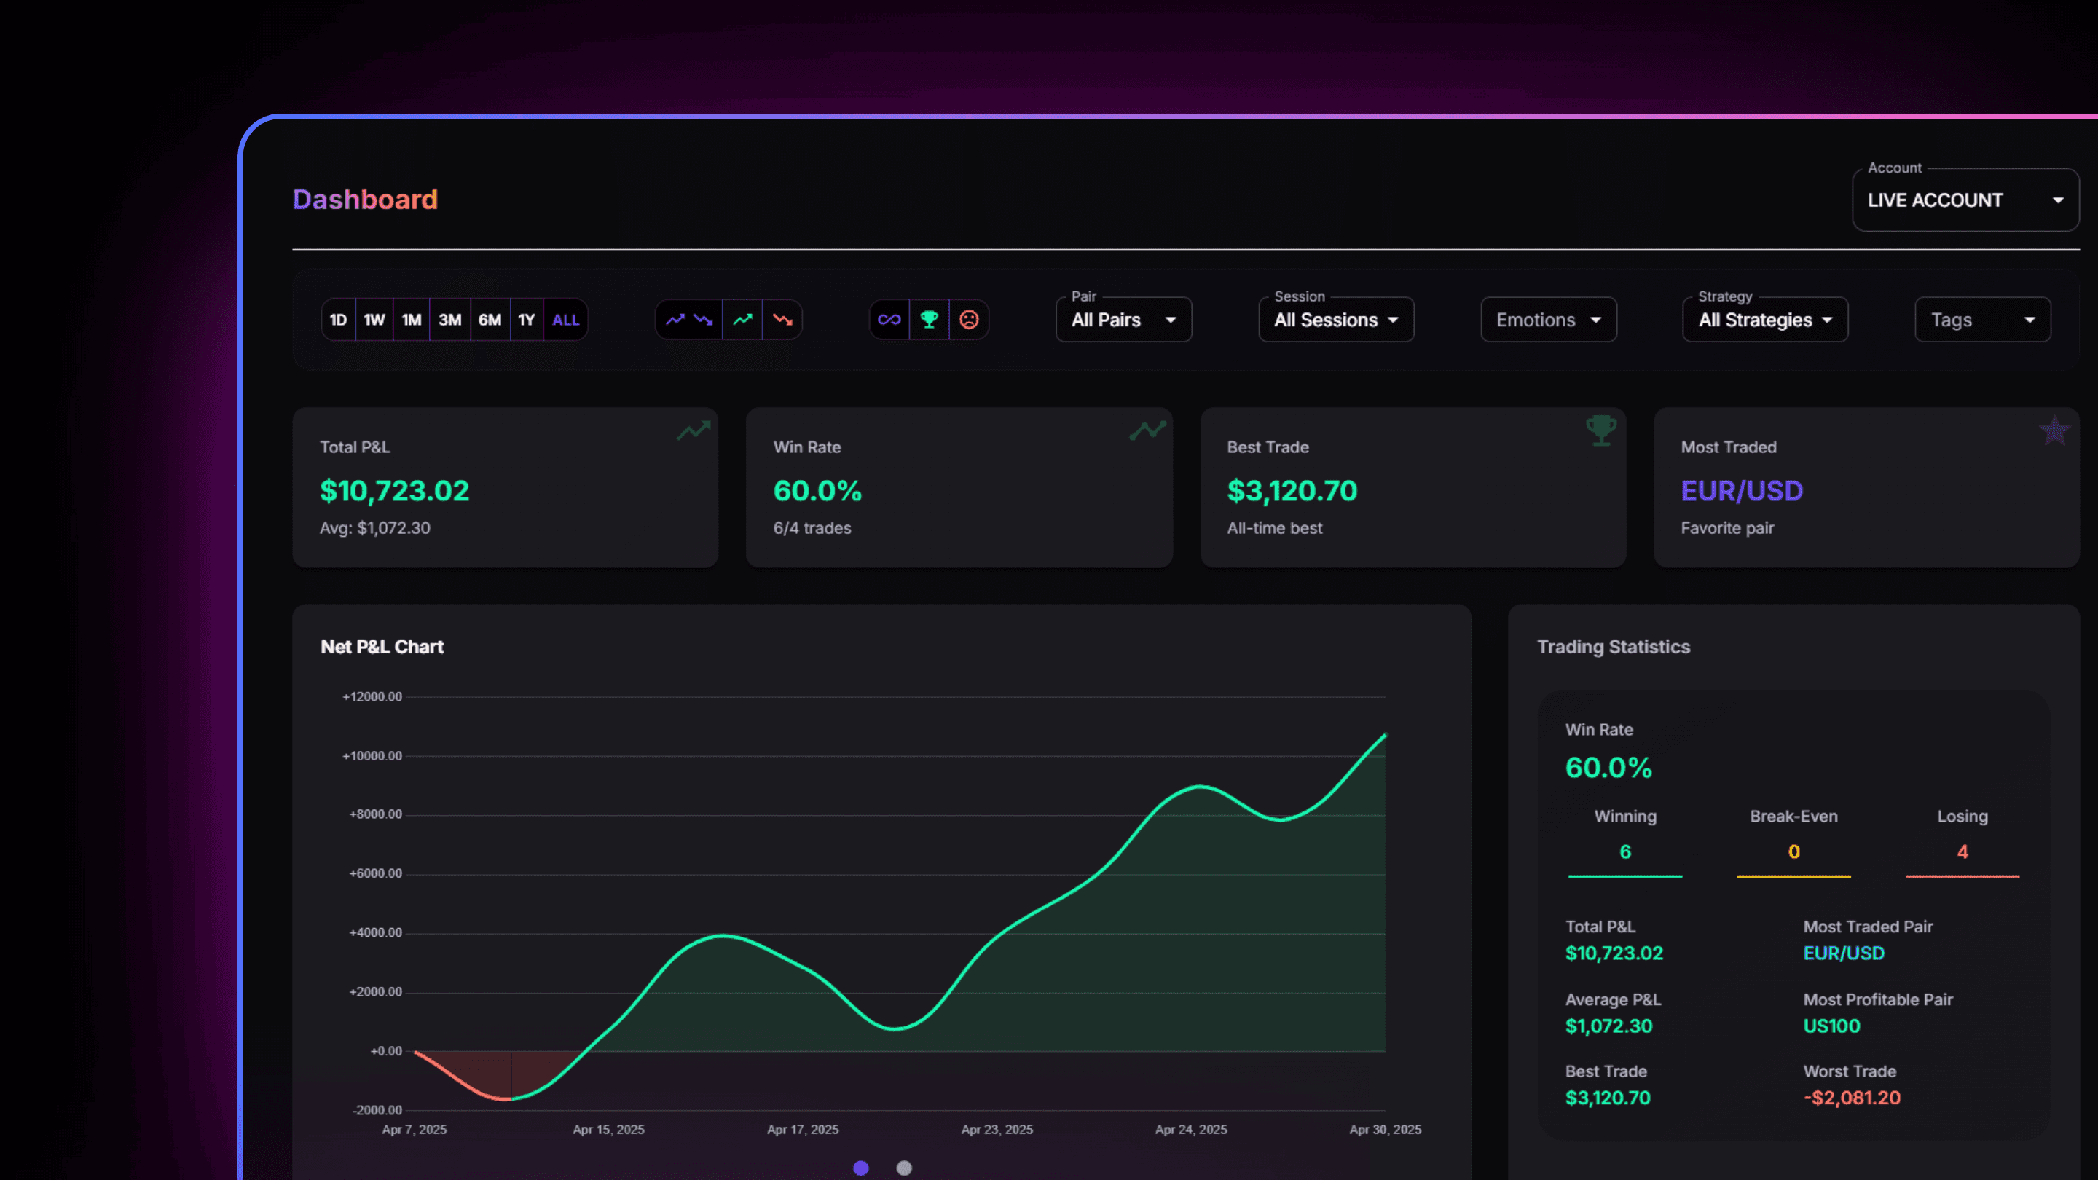Open the Account dropdown LIVE ACCOUNT
Viewport: 2098px width, 1180px height.
[x=1965, y=200]
